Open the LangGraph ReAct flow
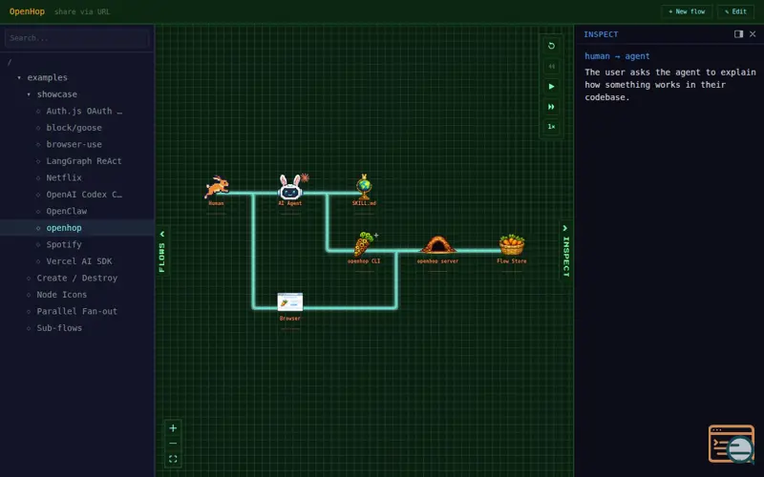 [x=84, y=161]
